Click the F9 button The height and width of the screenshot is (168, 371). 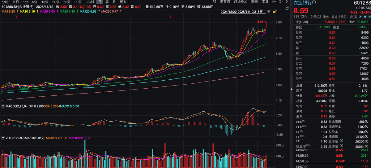214,2
